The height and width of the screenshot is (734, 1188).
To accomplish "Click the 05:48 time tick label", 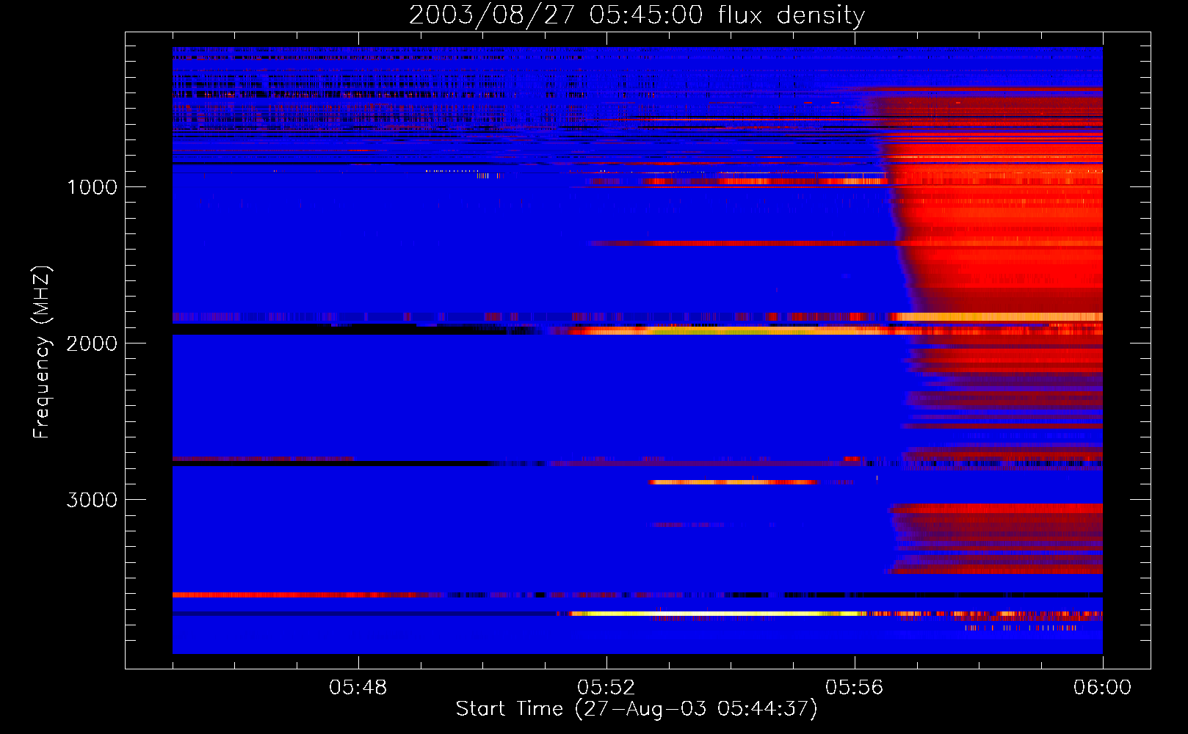I will pyautogui.click(x=358, y=688).
